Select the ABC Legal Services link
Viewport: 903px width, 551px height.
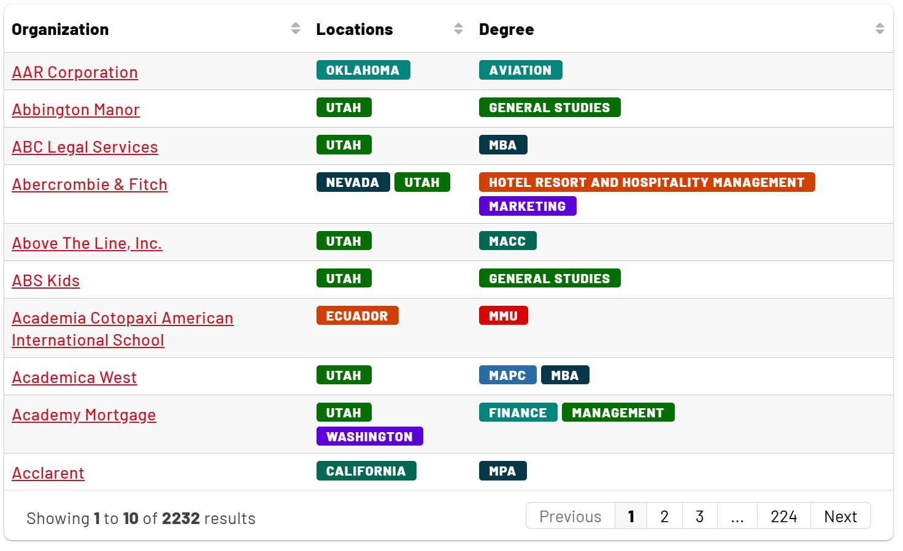(85, 147)
